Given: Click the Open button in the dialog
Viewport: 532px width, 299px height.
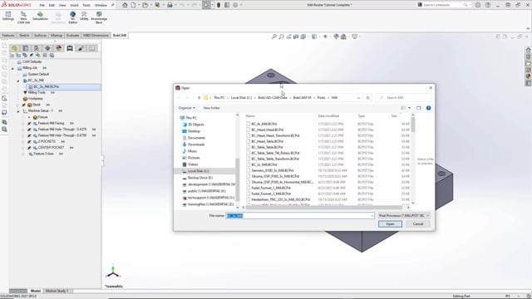Looking at the screenshot, I should (x=390, y=224).
